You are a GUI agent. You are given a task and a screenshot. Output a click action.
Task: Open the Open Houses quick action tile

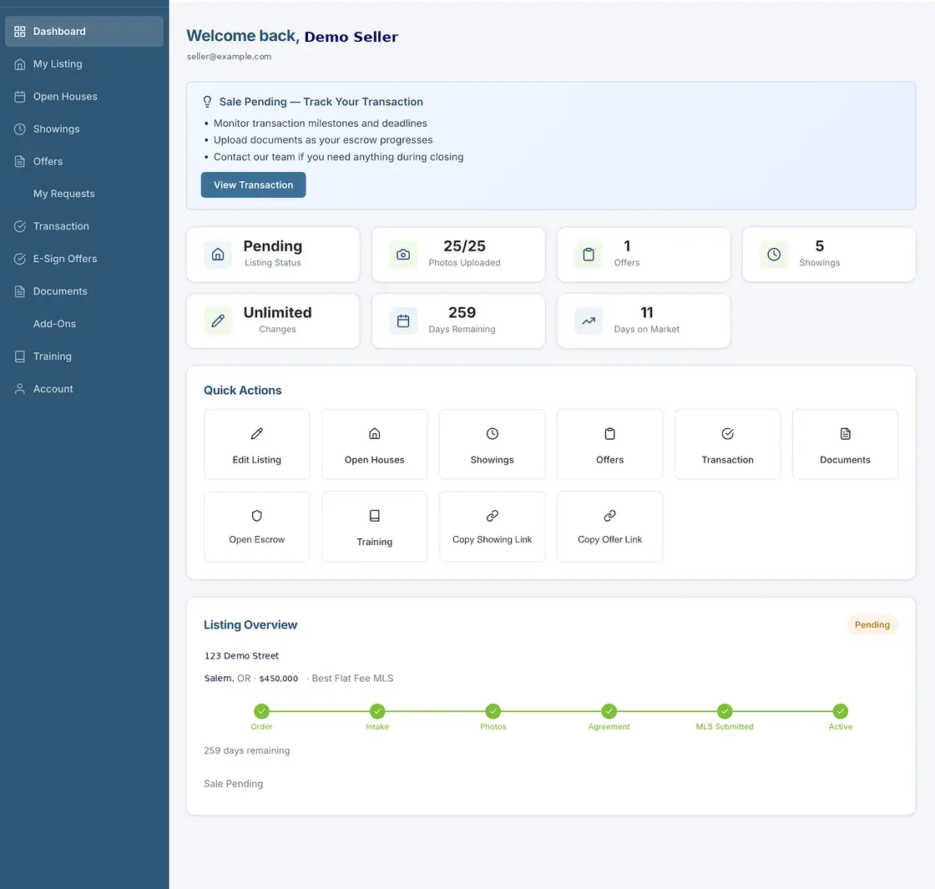pyautogui.click(x=375, y=444)
